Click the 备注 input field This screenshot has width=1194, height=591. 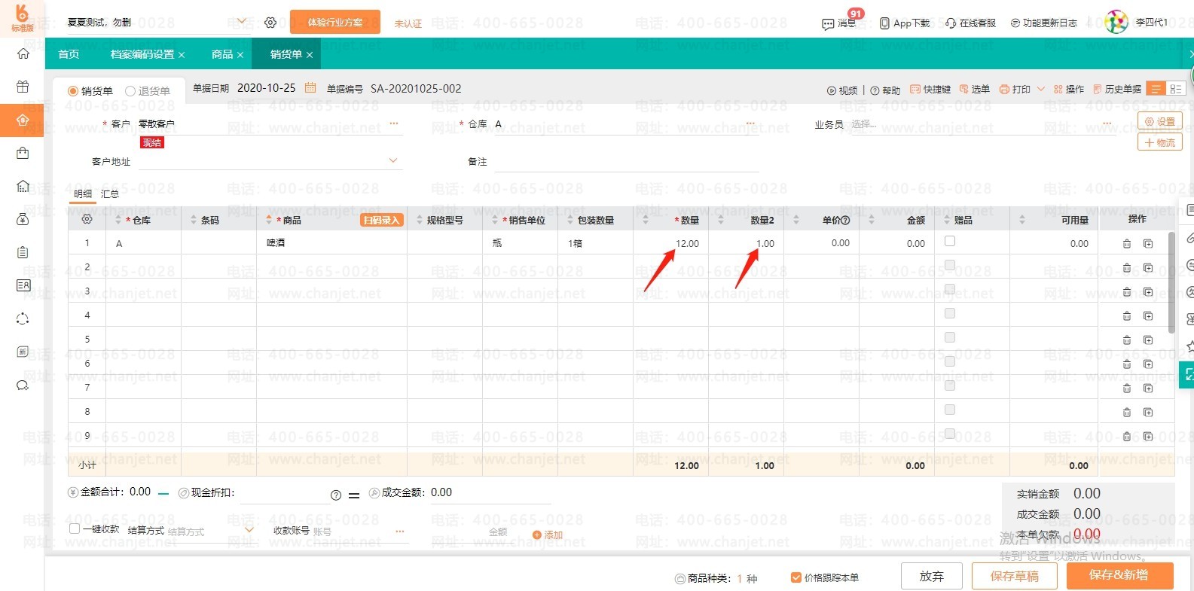(x=625, y=162)
